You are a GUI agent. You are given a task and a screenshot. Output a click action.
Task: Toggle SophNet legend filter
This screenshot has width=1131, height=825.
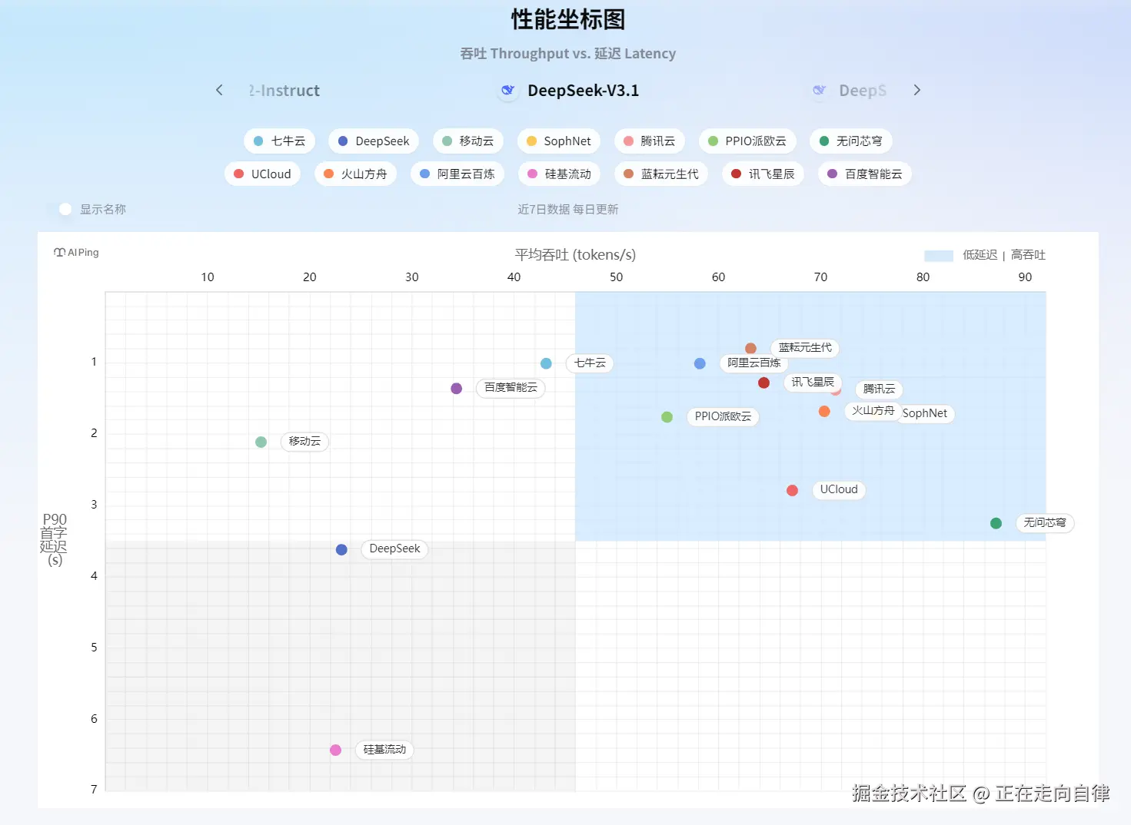(x=558, y=141)
